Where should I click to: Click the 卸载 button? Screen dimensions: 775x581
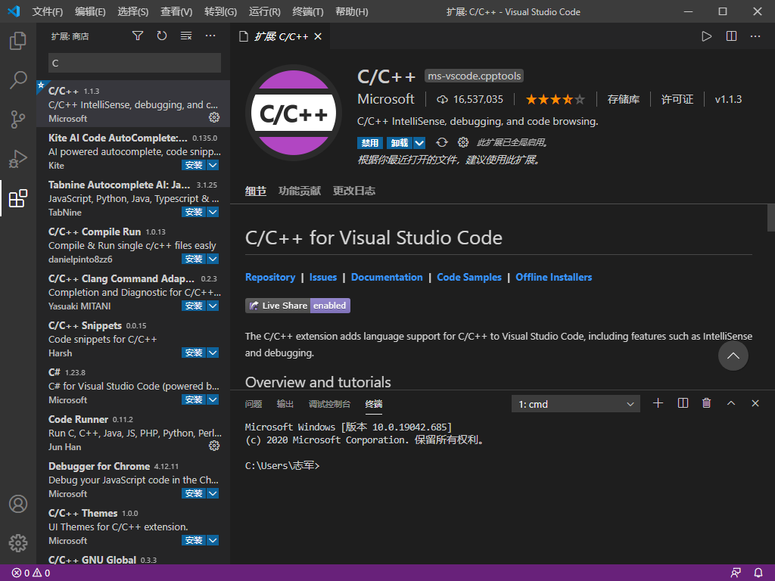click(x=400, y=143)
